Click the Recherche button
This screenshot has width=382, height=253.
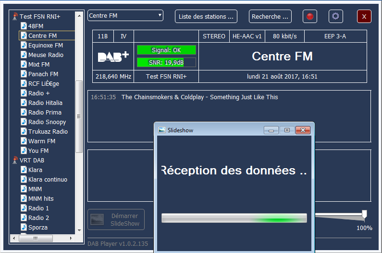click(x=270, y=16)
